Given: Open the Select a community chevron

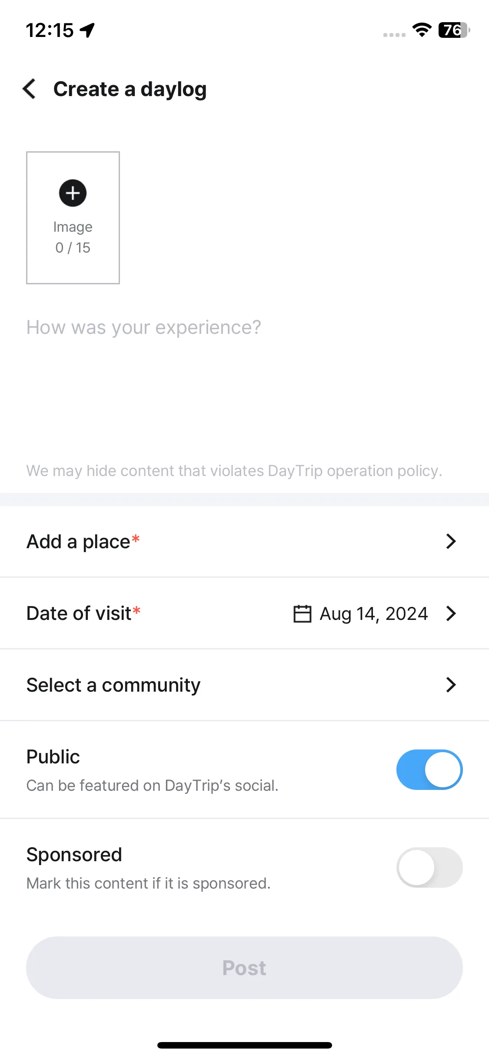Looking at the screenshot, I should click(x=451, y=685).
